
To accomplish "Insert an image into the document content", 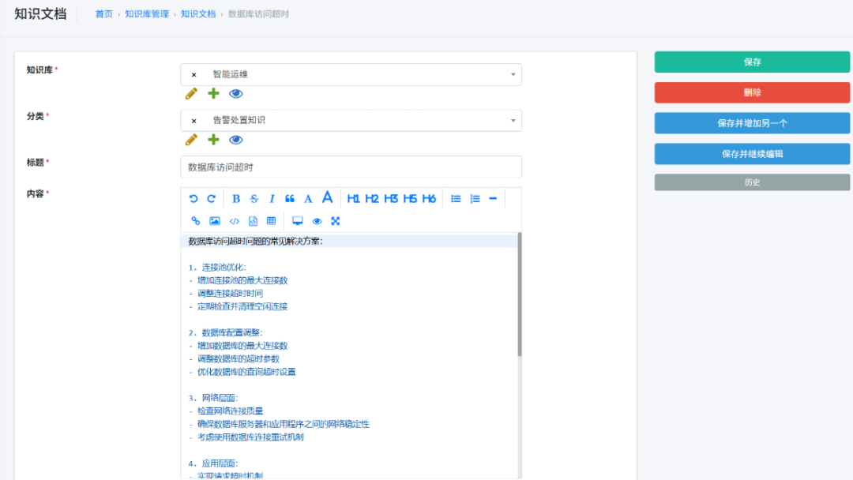I will click(214, 220).
